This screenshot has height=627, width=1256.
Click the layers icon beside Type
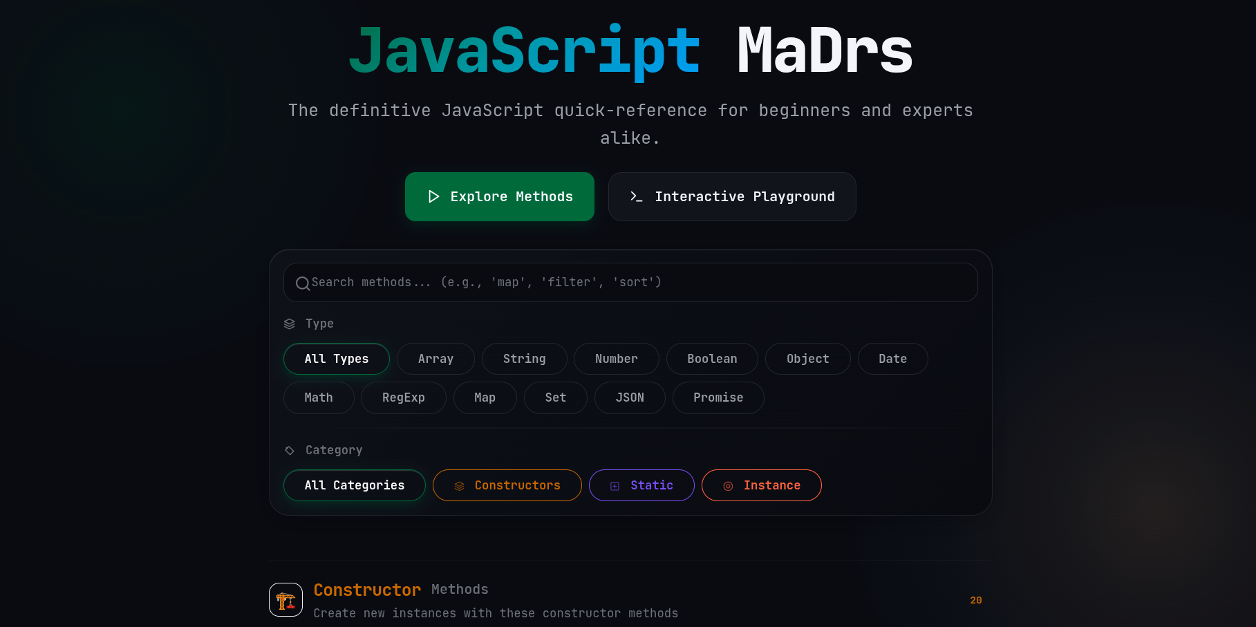[x=290, y=324]
